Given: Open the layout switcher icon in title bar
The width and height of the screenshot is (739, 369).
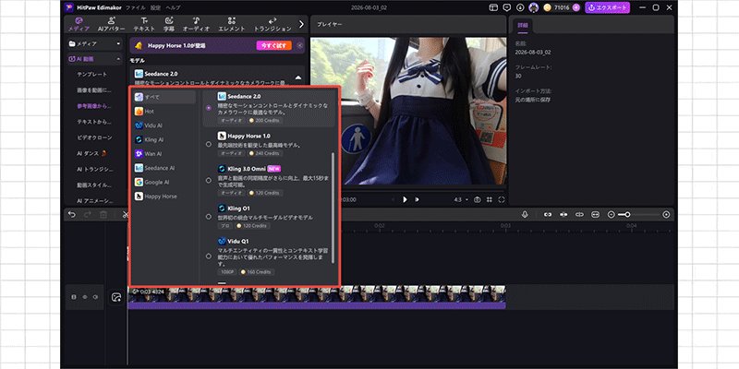Looking at the screenshot, I should click(x=493, y=7).
